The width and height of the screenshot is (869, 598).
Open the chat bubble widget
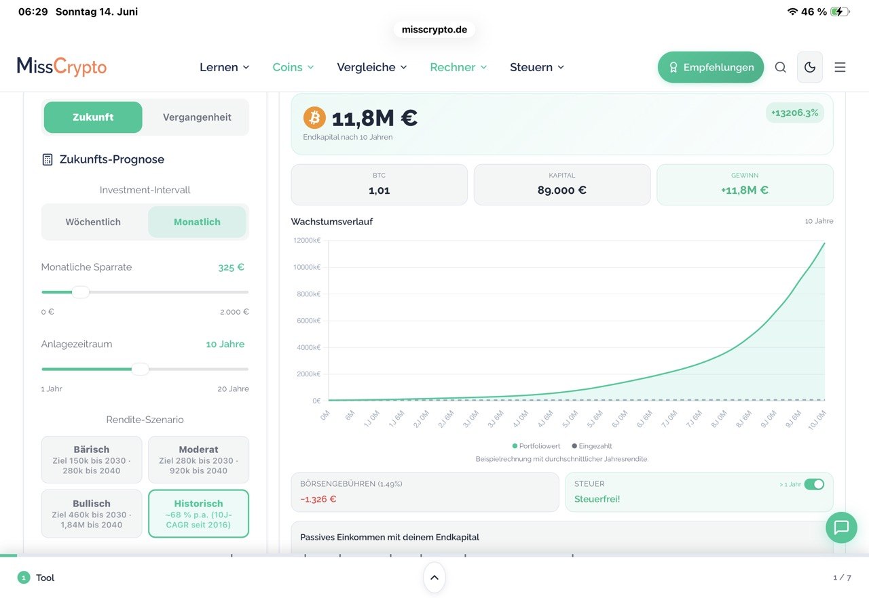(841, 527)
